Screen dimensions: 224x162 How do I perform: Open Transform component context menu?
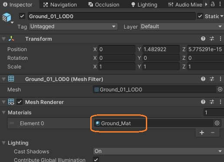220,39
